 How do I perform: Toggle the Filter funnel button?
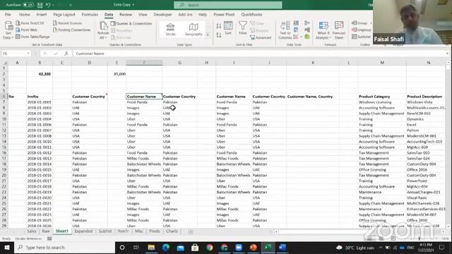[x=243, y=28]
